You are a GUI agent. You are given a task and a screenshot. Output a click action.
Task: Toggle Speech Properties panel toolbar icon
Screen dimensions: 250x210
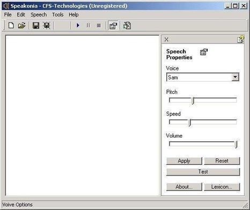tap(113, 26)
